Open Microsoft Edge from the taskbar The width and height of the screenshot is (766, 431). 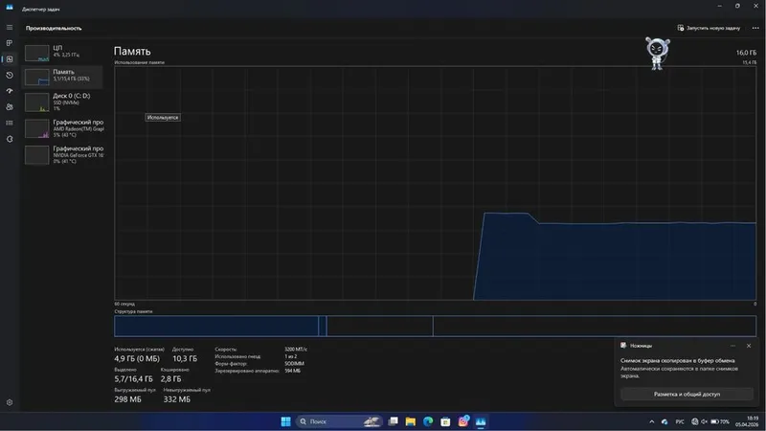click(x=428, y=421)
